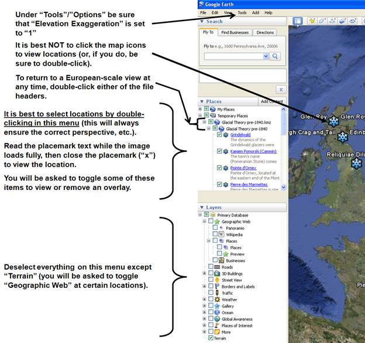This screenshot has height=343, width=365.
Task: Click the magnifying glass search button
Action: coord(276,56)
